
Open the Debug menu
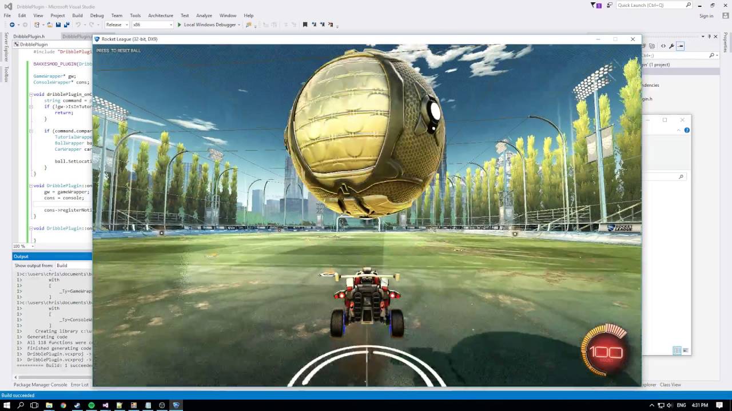(97, 15)
